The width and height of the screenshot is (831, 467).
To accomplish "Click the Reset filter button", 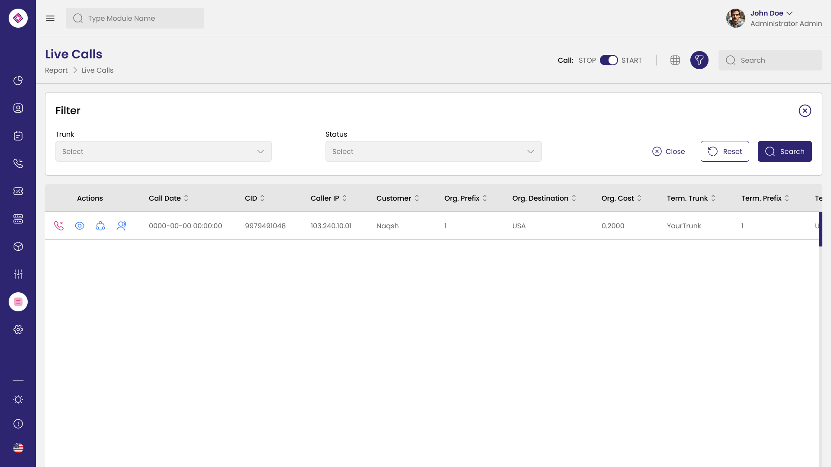I will [725, 151].
